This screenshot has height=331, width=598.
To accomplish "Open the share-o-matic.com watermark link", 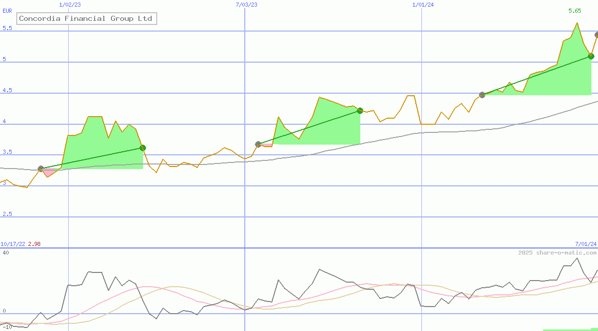I will click(557, 253).
